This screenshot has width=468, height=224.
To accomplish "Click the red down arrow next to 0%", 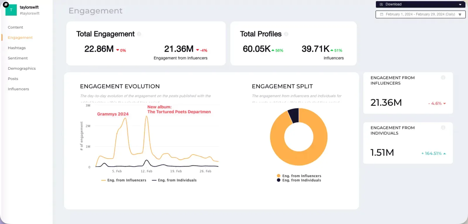I will point(118,50).
